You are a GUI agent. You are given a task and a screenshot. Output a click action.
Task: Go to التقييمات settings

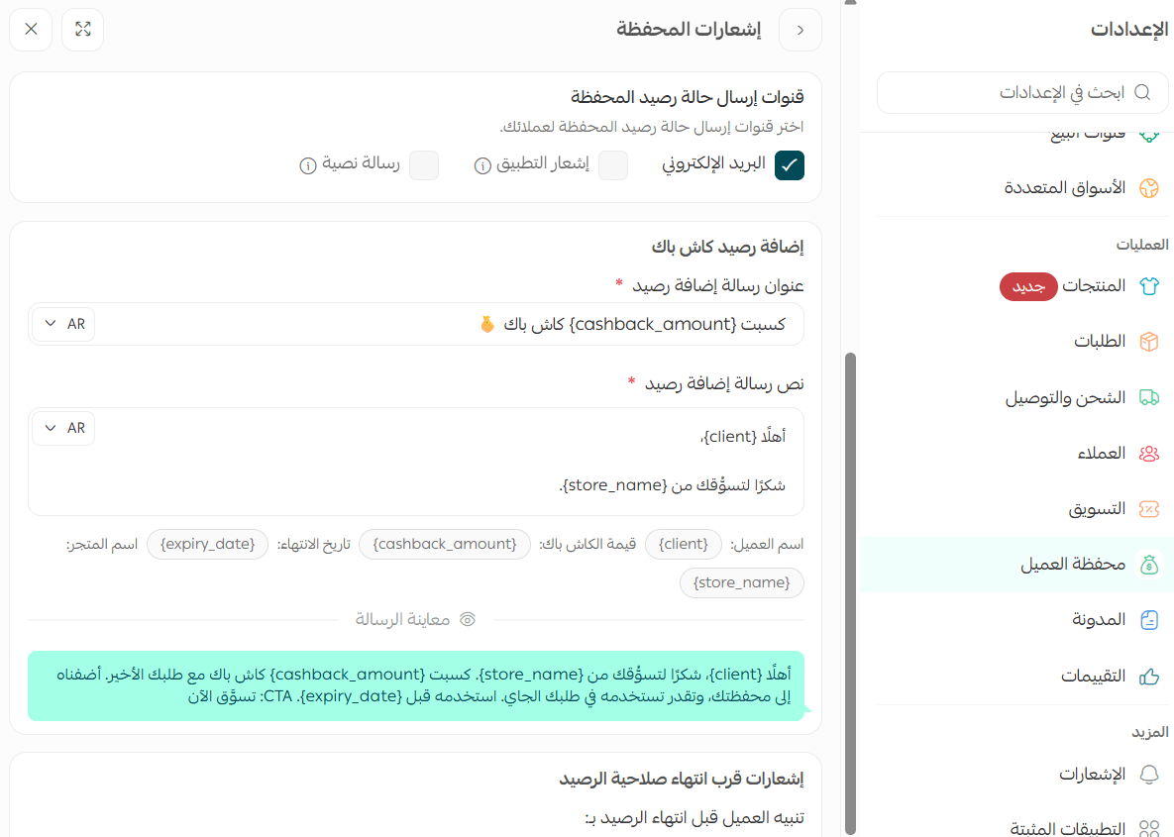[1016, 676]
